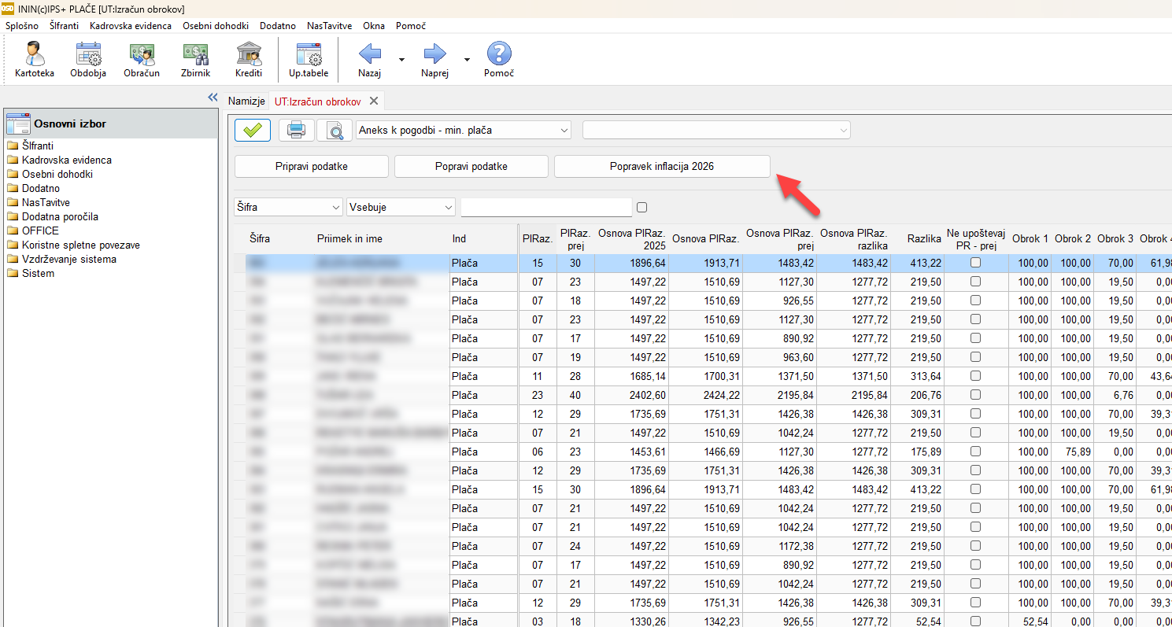Viewport: 1172px width, 627px height.
Task: Check 'Ne upoštevaj PR - prej' in the second row
Action: [976, 282]
